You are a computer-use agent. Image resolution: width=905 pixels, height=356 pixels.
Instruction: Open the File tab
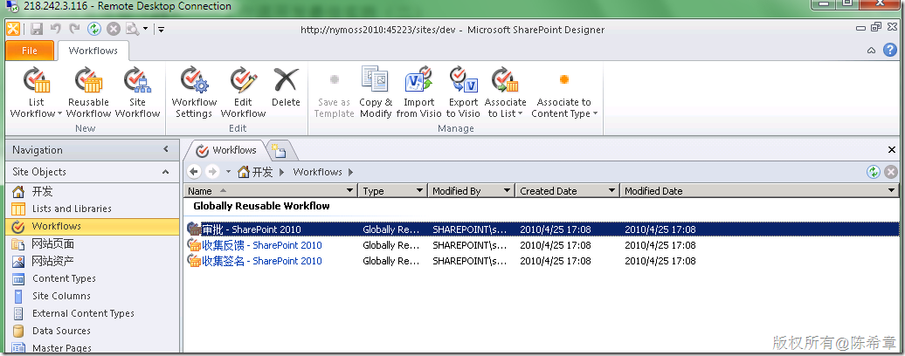coord(30,51)
